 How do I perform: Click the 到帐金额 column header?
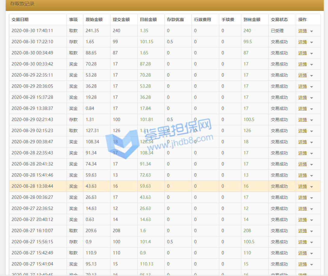[x=252, y=20]
